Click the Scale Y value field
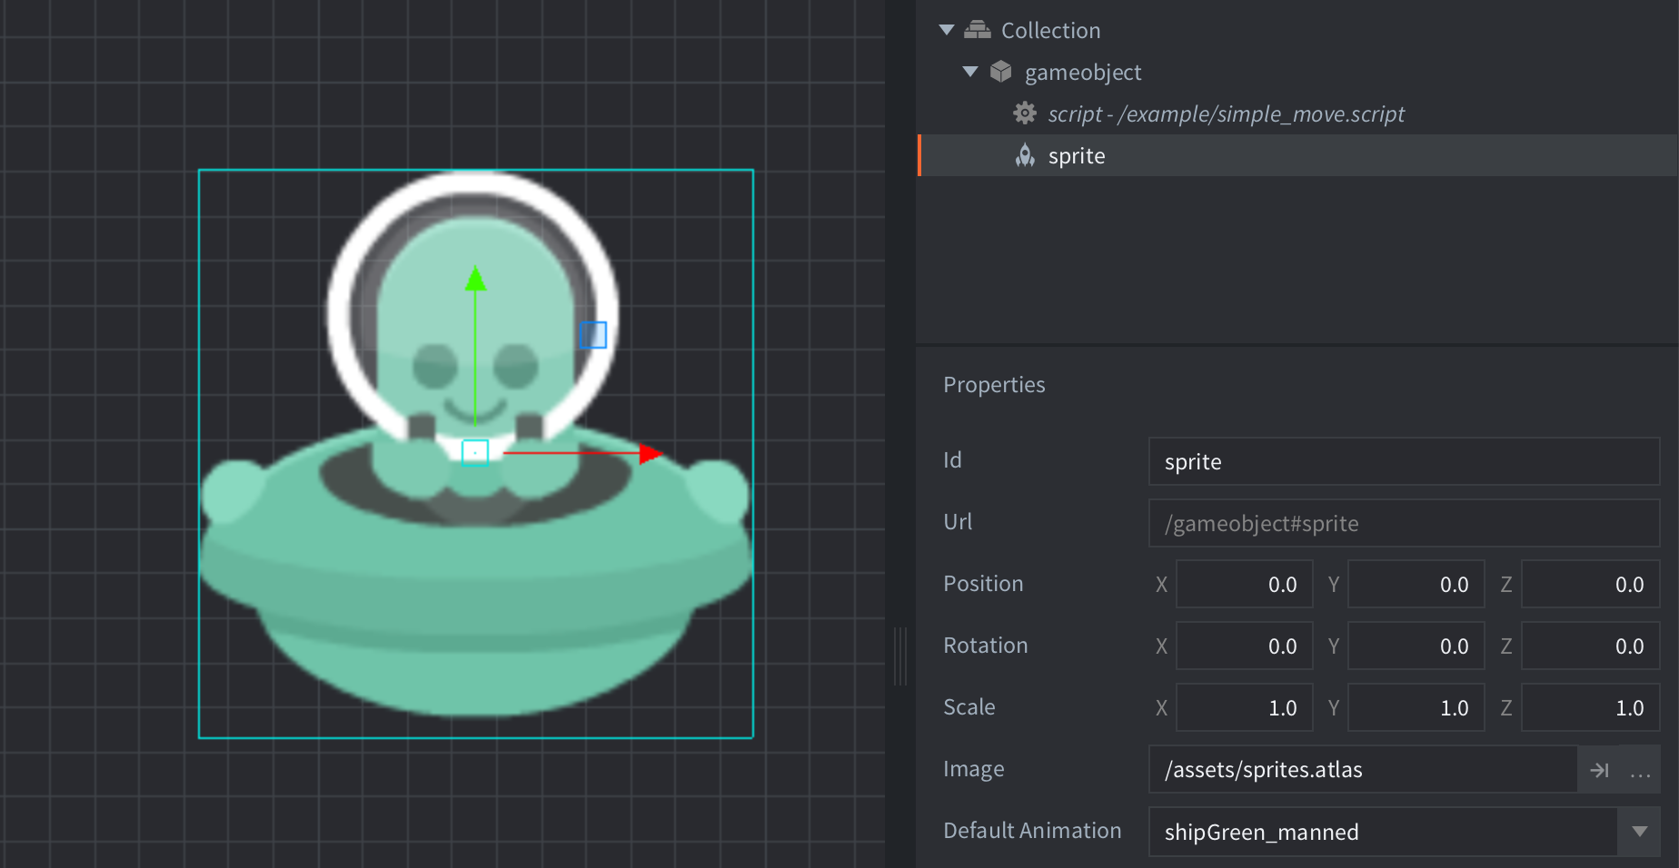This screenshot has width=1679, height=868. click(1416, 708)
